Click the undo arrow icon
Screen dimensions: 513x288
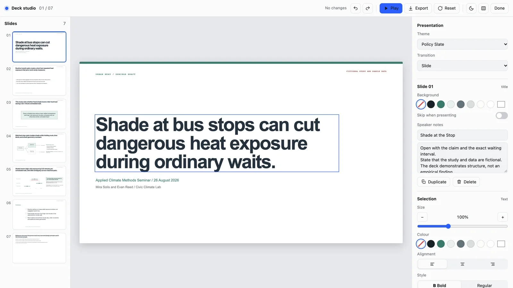356,8
